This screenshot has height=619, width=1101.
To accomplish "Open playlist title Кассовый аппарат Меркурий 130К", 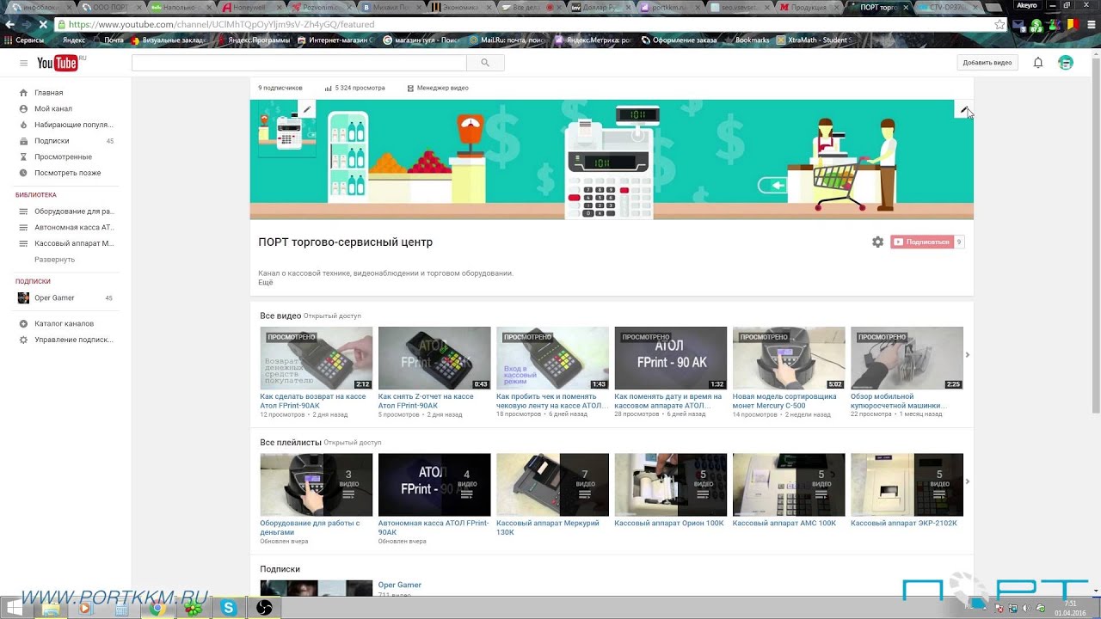I will pyautogui.click(x=548, y=527).
